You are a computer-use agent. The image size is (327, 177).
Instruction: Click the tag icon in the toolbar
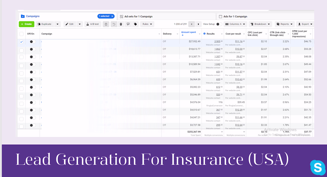tap(135, 24)
